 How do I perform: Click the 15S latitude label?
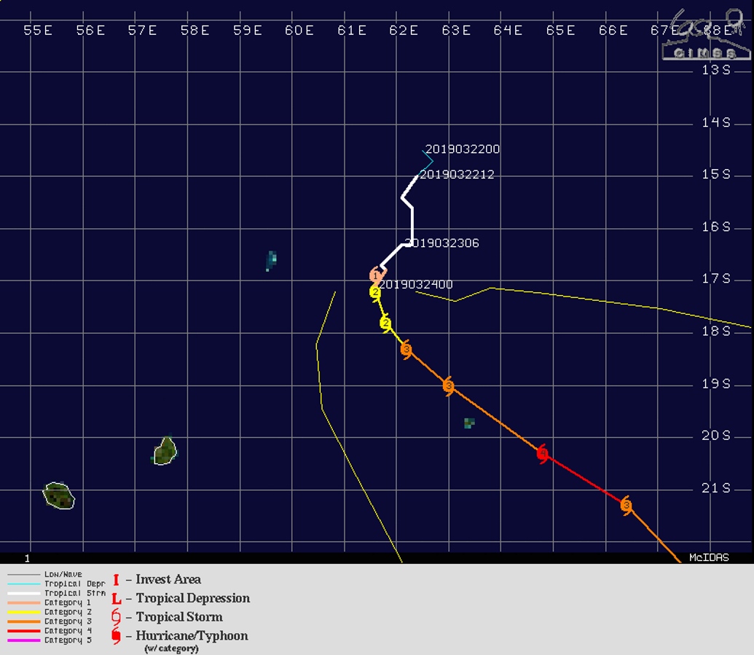tap(716, 174)
